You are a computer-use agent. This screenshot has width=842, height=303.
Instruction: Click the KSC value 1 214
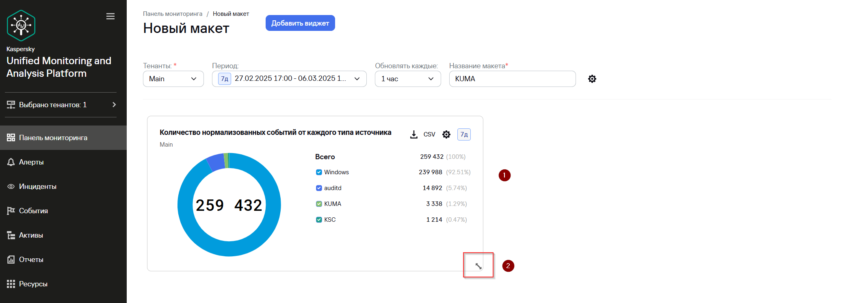point(434,220)
